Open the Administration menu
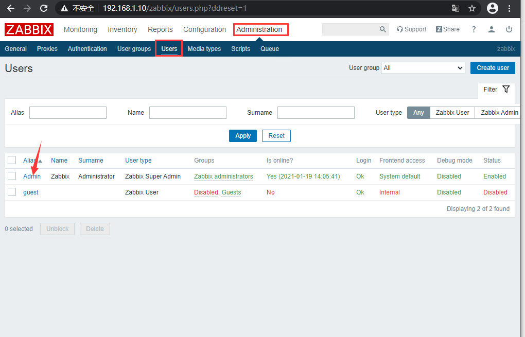This screenshot has height=337, width=525. coord(259,29)
